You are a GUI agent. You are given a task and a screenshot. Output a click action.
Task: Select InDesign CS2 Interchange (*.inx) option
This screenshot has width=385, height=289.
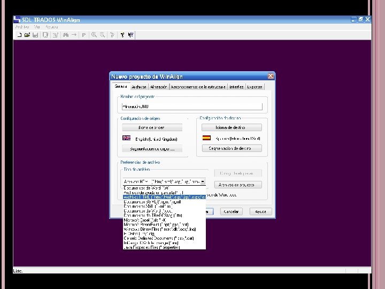coord(164,243)
